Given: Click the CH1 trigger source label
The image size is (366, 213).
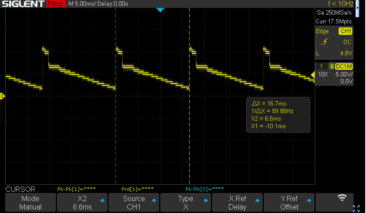Looking at the screenshot, I should 346,31.
